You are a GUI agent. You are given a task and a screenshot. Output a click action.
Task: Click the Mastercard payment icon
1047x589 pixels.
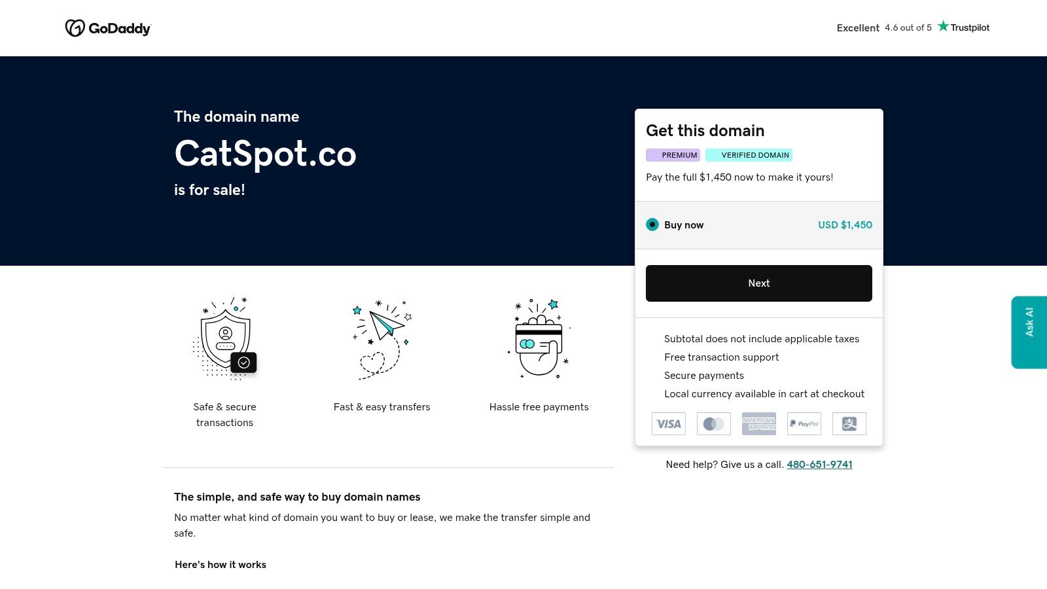[x=714, y=423]
